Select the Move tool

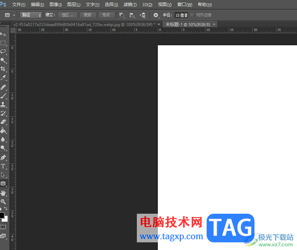click(x=3, y=34)
